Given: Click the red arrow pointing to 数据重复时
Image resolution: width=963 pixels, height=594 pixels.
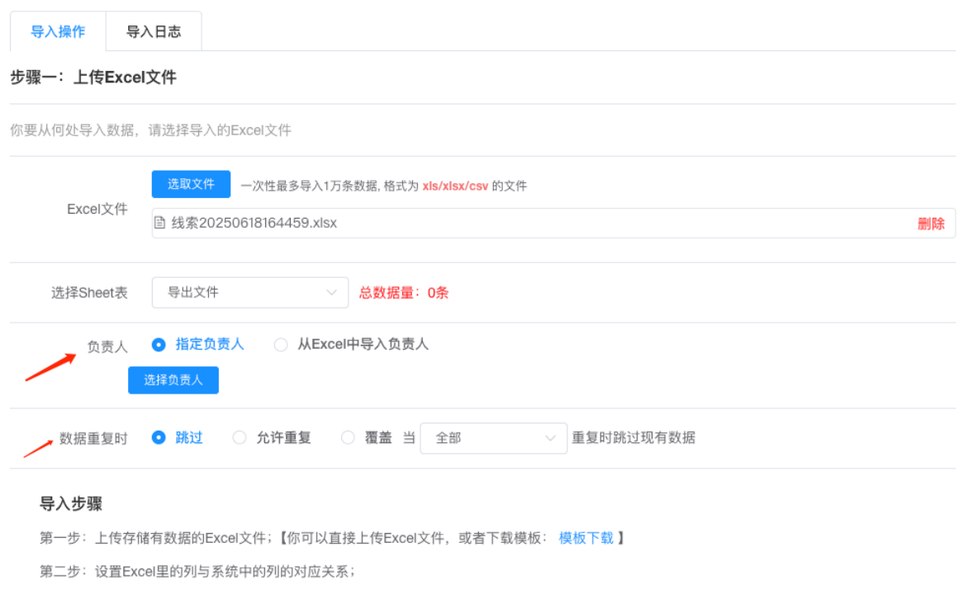Looking at the screenshot, I should click(39, 446).
